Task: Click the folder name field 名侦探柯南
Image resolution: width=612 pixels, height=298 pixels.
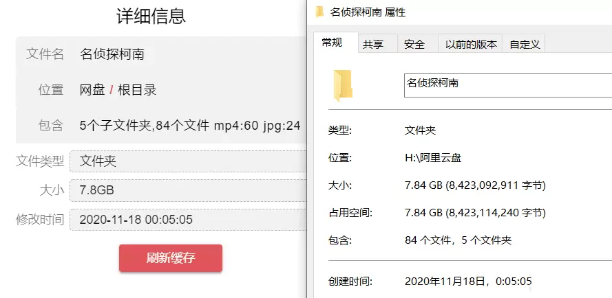Action: click(508, 85)
